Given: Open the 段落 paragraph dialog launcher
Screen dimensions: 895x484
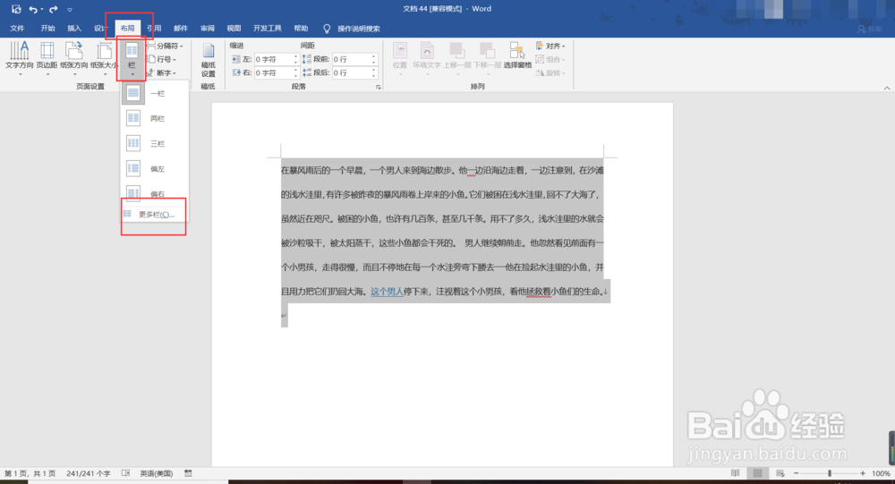Looking at the screenshot, I should (x=378, y=88).
